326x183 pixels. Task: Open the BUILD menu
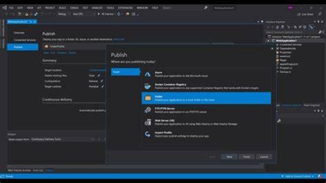(x=62, y=8)
